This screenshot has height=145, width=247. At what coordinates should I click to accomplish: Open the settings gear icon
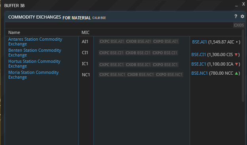242,16
